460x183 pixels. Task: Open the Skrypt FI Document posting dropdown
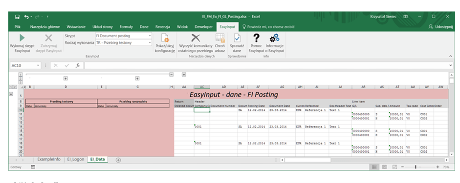click(150, 36)
